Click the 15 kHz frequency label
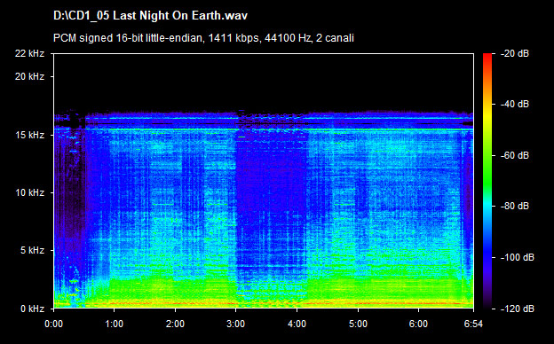 click(29, 135)
